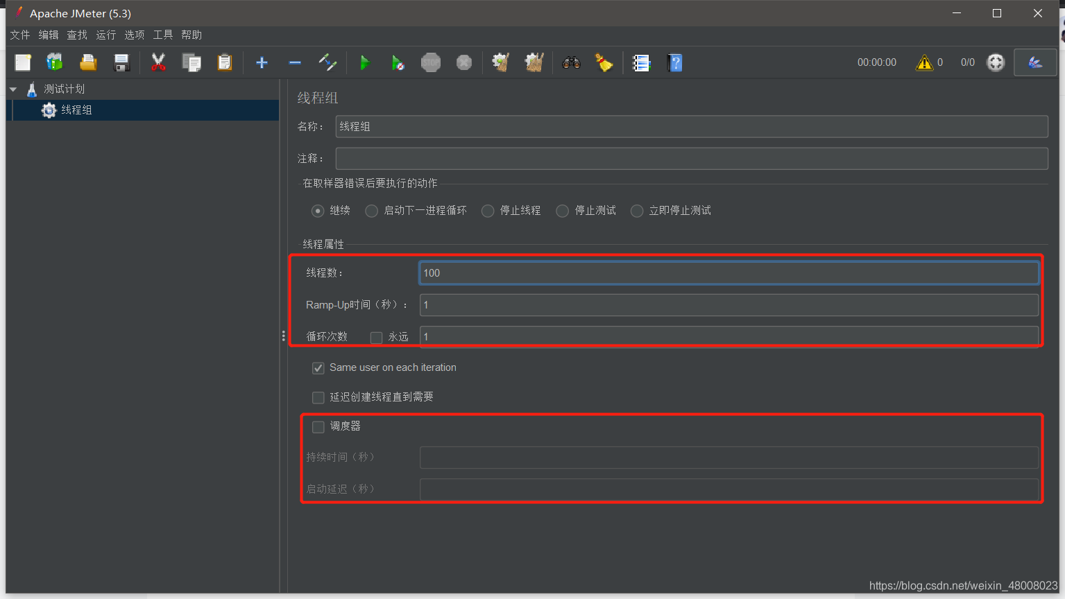1065x599 pixels.
Task: Click the Ramp-Up时间 input field
Action: [x=729, y=305]
